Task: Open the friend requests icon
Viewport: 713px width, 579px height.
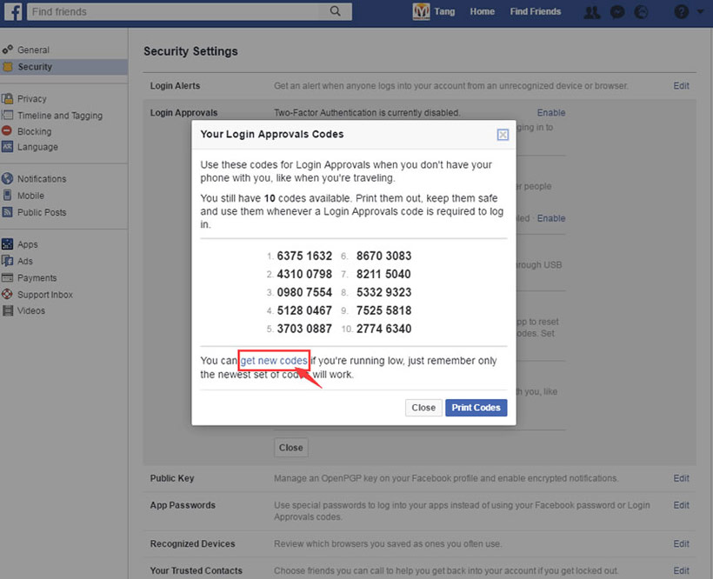Action: 591,12
